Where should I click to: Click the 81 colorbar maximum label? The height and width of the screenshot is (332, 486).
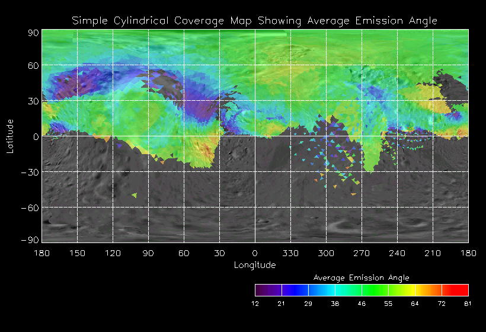468,304
